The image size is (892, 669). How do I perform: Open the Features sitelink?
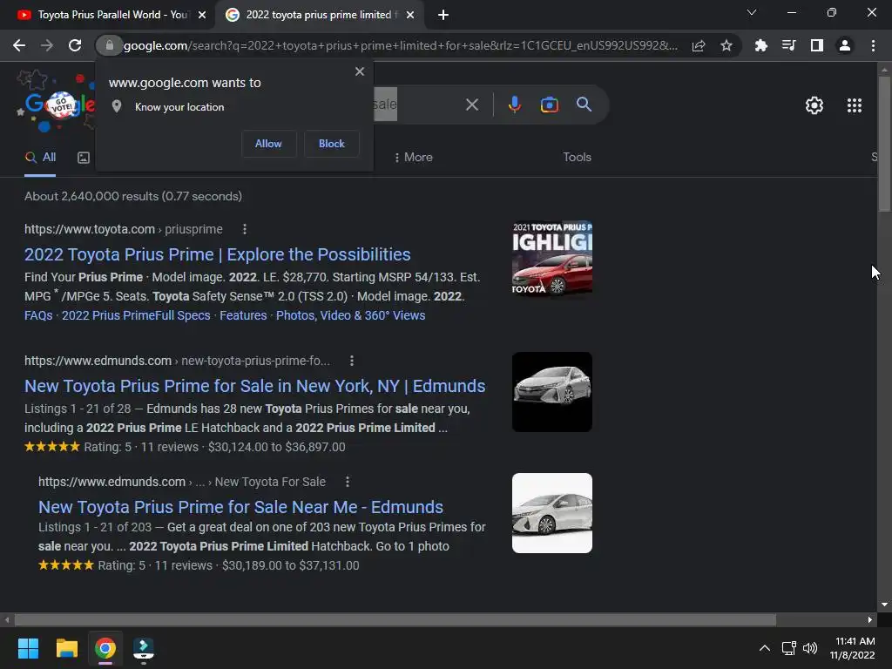(243, 315)
